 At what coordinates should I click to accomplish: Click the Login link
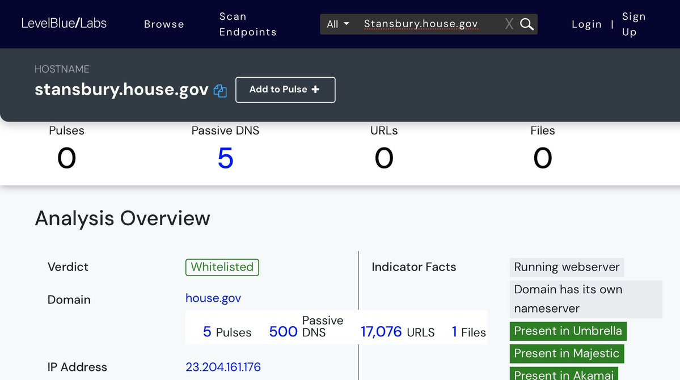[x=586, y=24]
